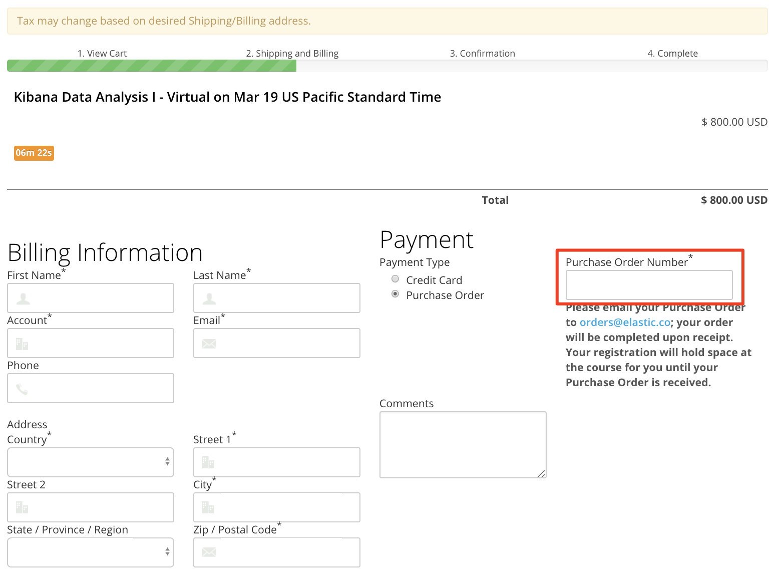This screenshot has width=772, height=577.
Task: Click the Comments box resize handle
Action: point(541,473)
